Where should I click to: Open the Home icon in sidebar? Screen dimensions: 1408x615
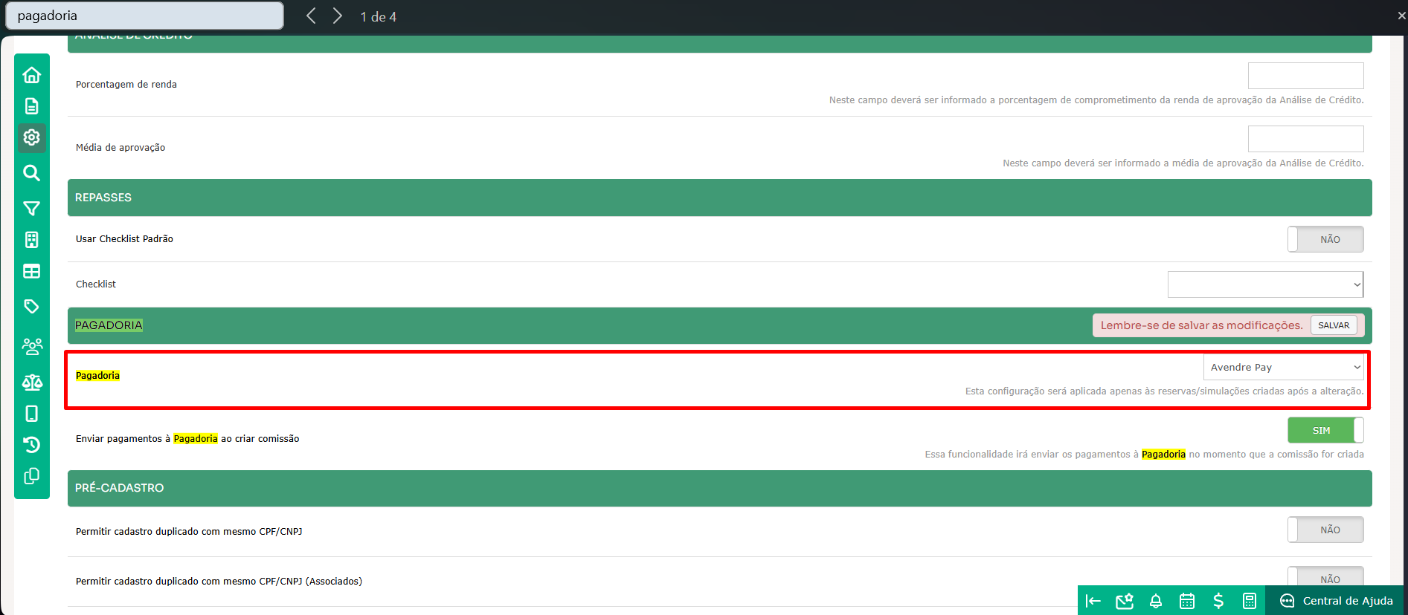[31, 75]
